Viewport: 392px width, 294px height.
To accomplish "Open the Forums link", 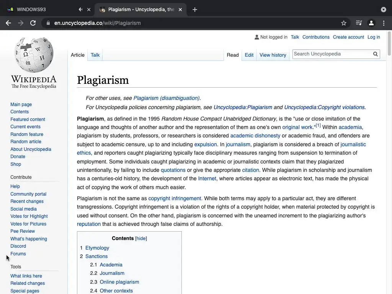I will 18,254.
